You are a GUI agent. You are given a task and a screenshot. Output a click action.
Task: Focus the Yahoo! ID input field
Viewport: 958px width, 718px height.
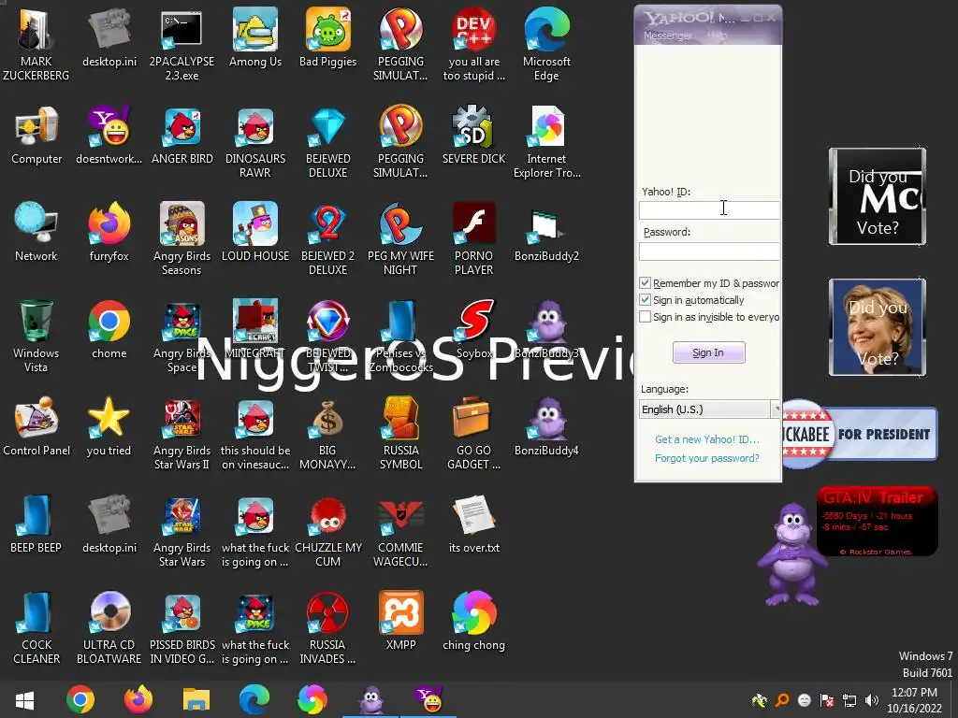[709, 210]
